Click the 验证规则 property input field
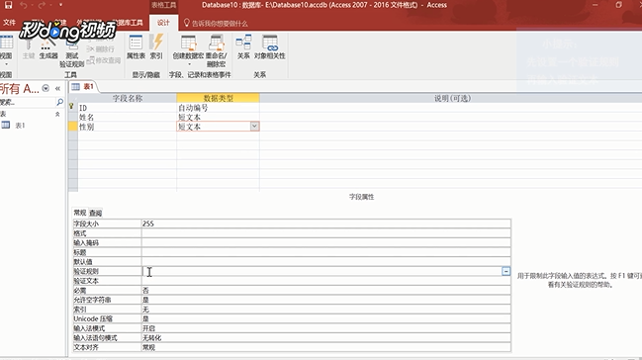This screenshot has height=360, width=642. pos(321,271)
